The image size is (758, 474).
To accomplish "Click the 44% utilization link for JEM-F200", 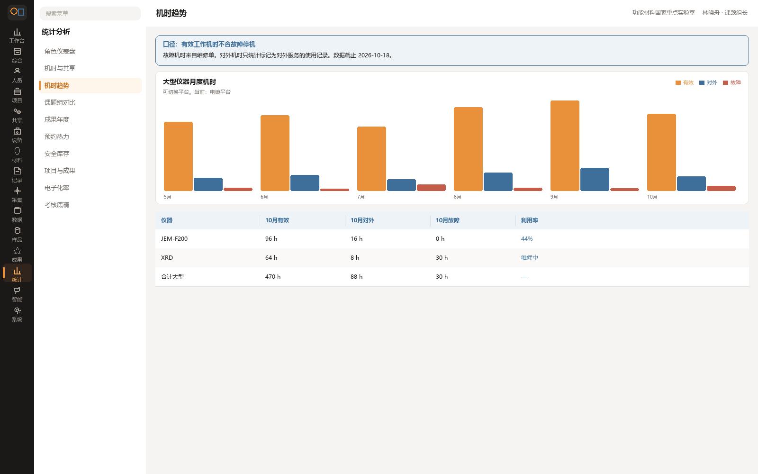I will click(527, 239).
